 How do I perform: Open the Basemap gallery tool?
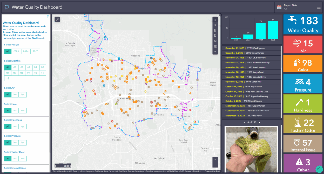click(x=215, y=46)
